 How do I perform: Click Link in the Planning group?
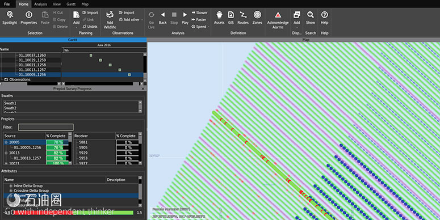pos(88,20)
